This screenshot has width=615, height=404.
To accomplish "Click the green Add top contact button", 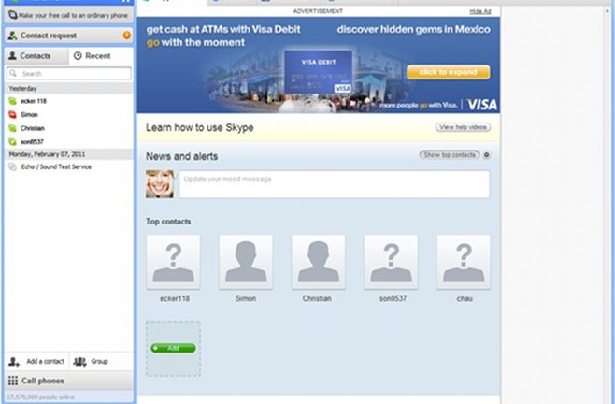I will [x=173, y=348].
